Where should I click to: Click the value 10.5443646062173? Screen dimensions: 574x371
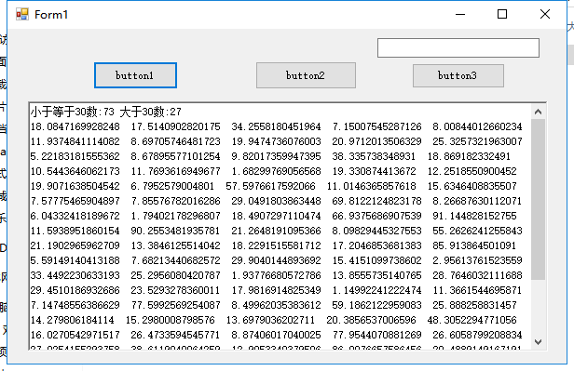(75, 171)
